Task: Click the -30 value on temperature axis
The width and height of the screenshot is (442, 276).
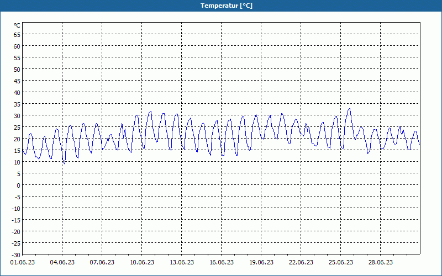Action: click(16, 255)
